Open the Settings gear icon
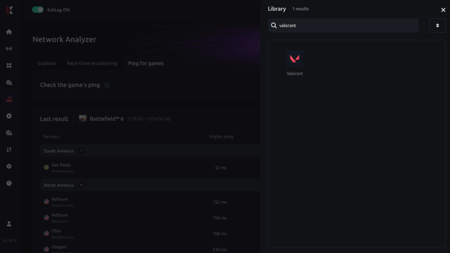Image resolution: width=450 pixels, height=253 pixels. 9,166
